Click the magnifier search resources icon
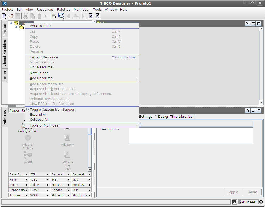This screenshot has width=265, height=207. click(61, 16)
